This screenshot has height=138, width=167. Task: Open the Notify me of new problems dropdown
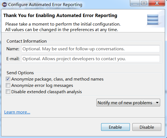click(x=128, y=103)
